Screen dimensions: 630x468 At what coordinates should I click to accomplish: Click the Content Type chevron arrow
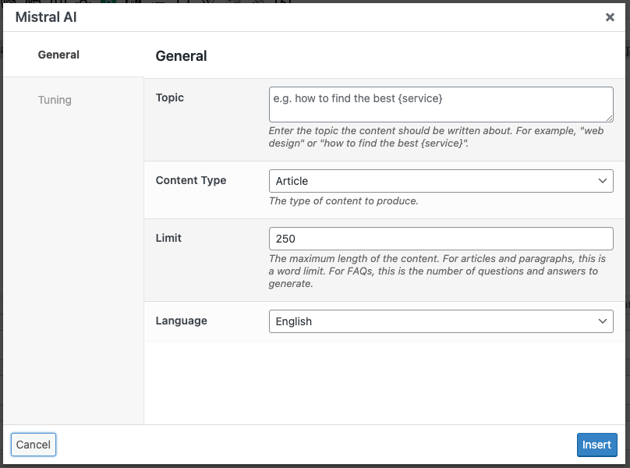click(603, 180)
